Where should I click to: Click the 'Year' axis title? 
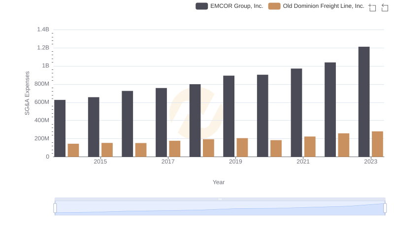[219, 182]
